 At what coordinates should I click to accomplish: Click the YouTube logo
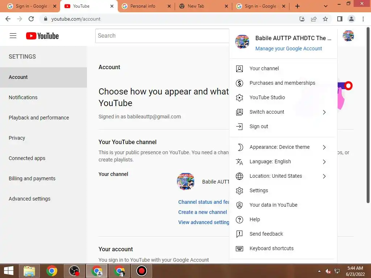42,36
